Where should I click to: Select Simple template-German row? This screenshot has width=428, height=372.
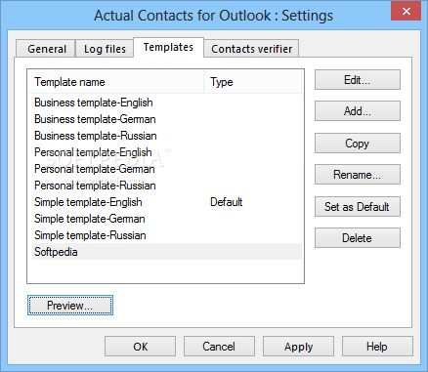pos(167,219)
